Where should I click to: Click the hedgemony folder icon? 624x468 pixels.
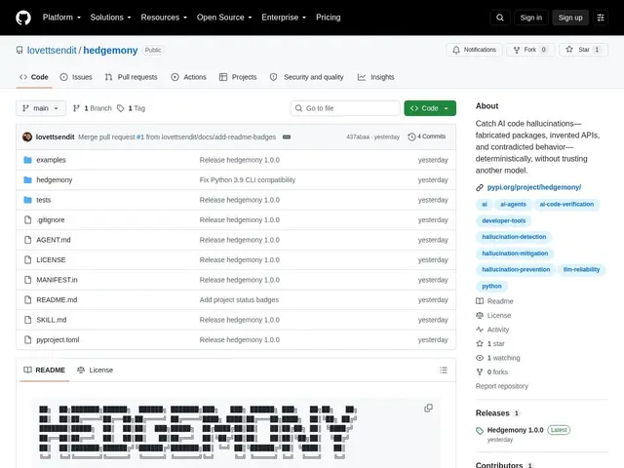28,179
